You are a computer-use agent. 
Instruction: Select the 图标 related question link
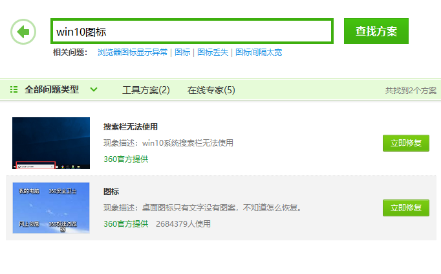point(182,52)
